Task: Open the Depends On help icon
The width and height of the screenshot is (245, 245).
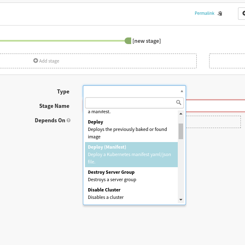Action: [x=68, y=120]
